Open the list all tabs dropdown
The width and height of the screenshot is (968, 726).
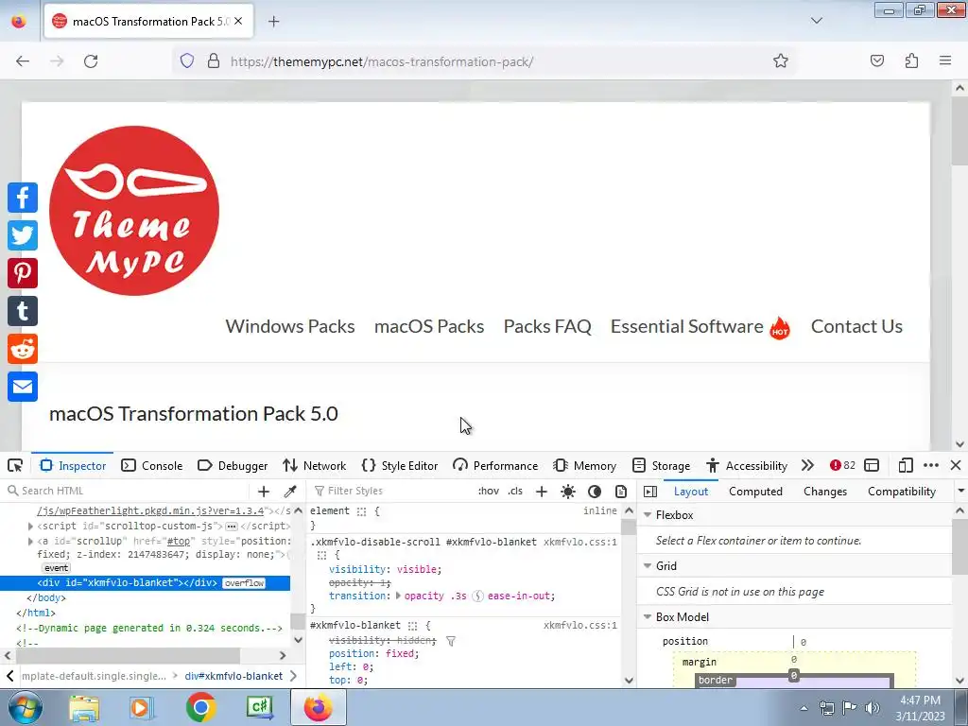(x=816, y=21)
